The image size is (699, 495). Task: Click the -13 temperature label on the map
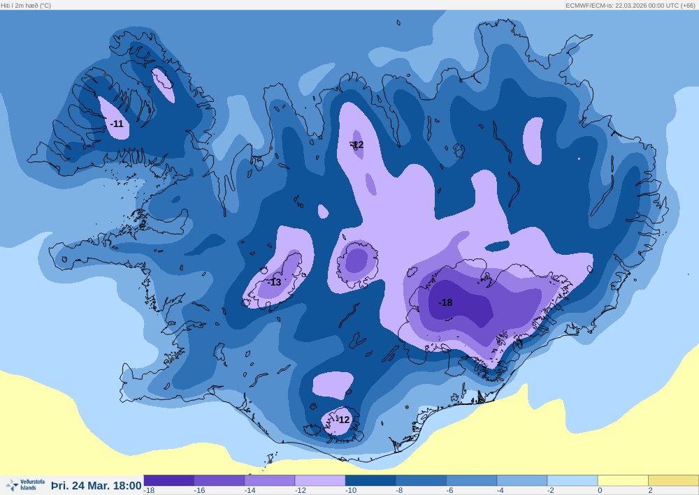coord(275,282)
